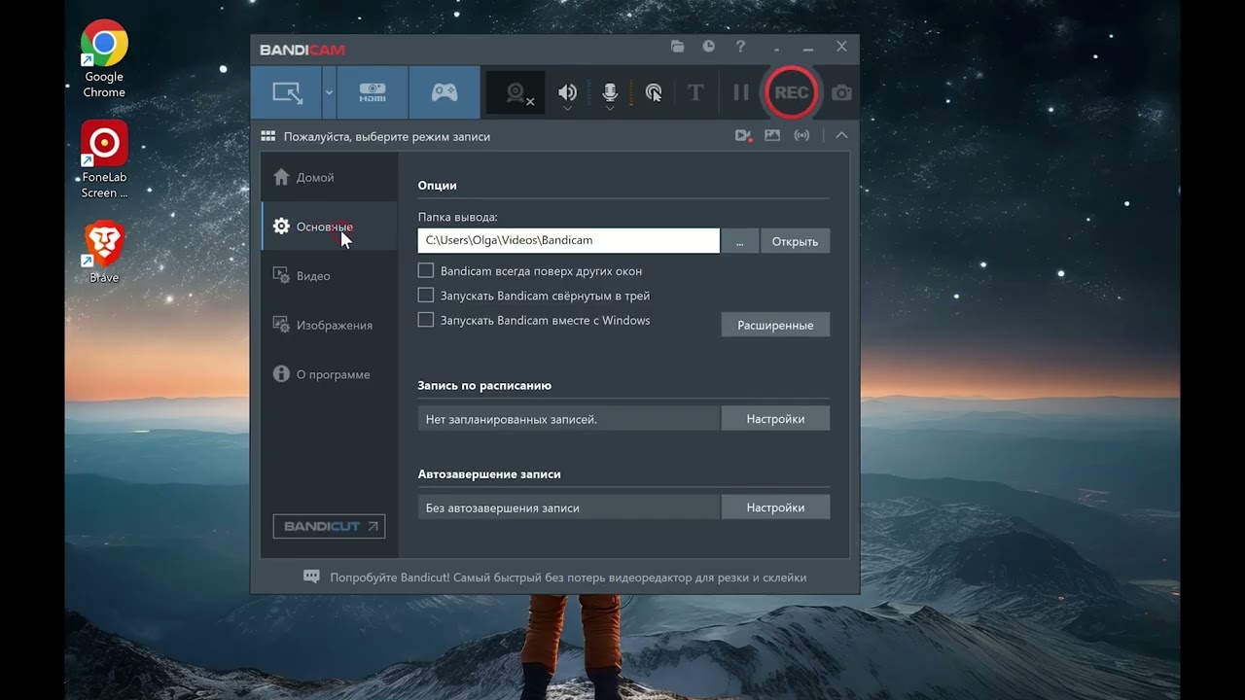Enable Запускать Bandicam вместе с Windows
Screen dimensions: 1245x700
(x=426, y=319)
